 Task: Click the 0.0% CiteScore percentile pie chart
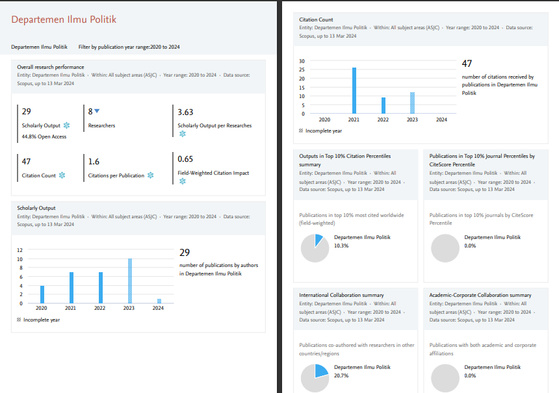click(x=445, y=248)
